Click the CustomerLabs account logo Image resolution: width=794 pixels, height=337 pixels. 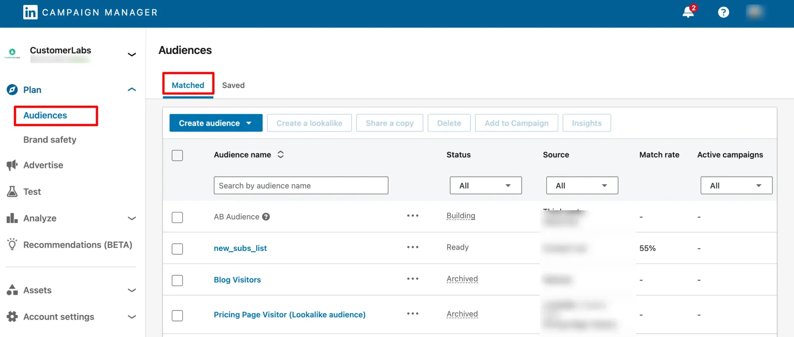coord(12,53)
